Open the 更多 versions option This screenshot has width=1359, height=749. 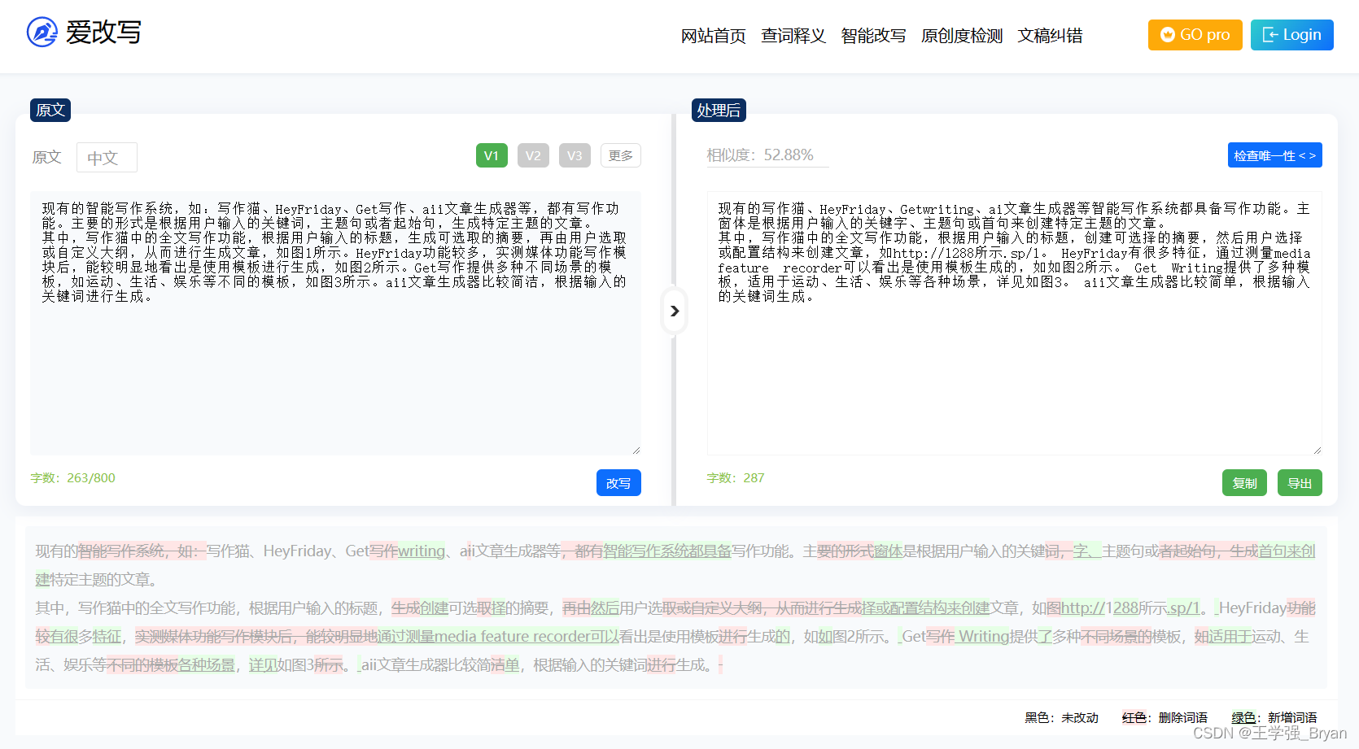[621, 155]
